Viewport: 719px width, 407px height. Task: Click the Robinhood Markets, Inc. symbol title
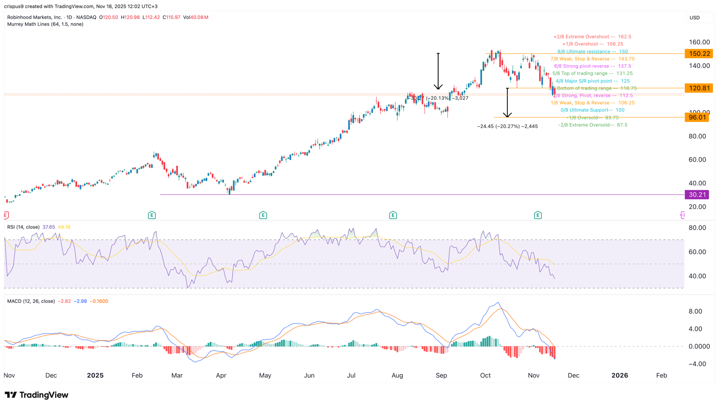34,17
